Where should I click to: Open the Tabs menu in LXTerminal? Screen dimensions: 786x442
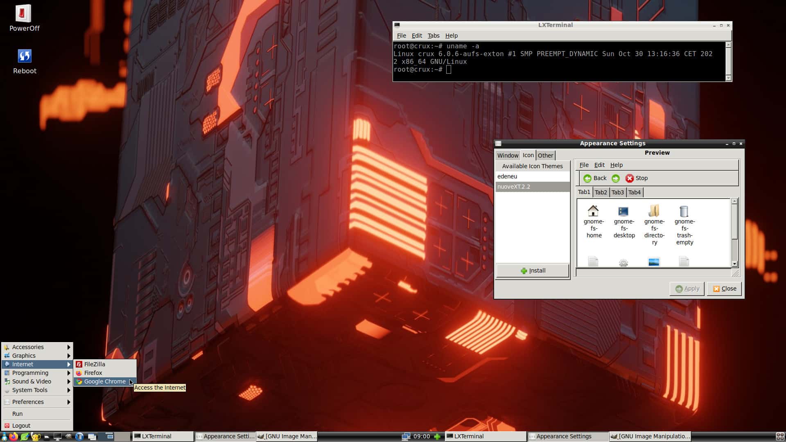coord(433,36)
